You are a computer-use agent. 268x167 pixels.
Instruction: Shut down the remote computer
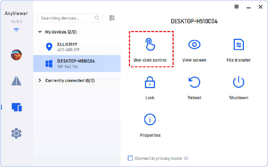coord(239,82)
